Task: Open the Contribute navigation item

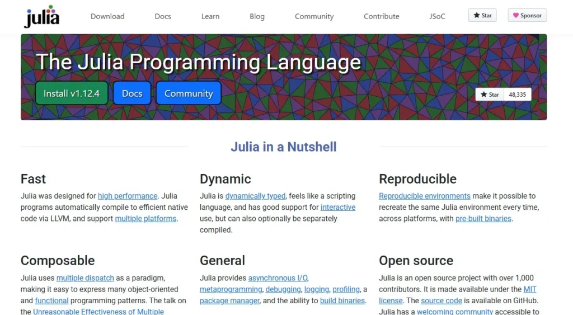Action: click(x=381, y=16)
